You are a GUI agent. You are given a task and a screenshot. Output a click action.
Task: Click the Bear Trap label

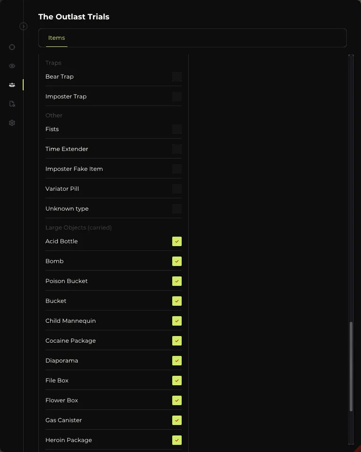coord(59,77)
